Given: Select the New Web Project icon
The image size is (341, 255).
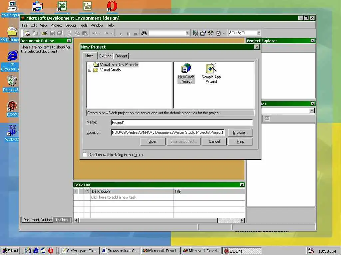Looking at the screenshot, I should (x=186, y=73).
